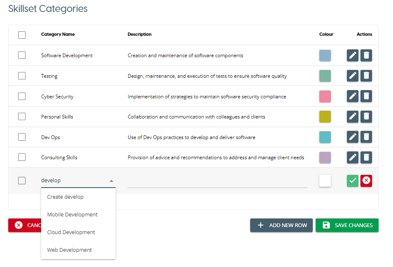Pick Web Development from the list
Image resolution: width=393 pixels, height=267 pixels.
coord(70,250)
